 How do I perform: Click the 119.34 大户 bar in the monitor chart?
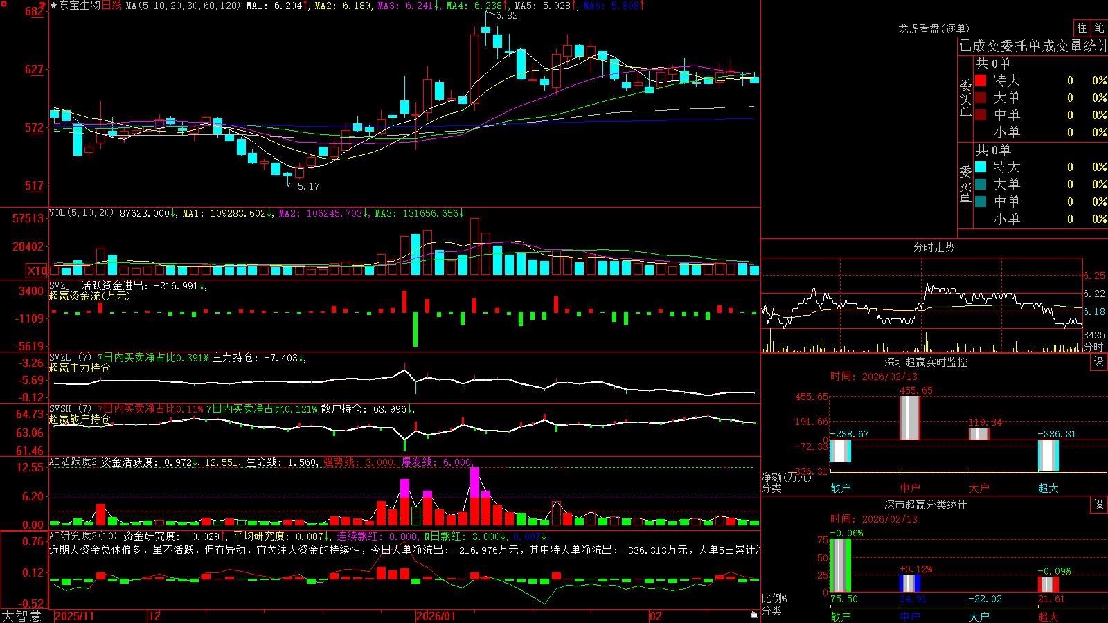point(979,433)
